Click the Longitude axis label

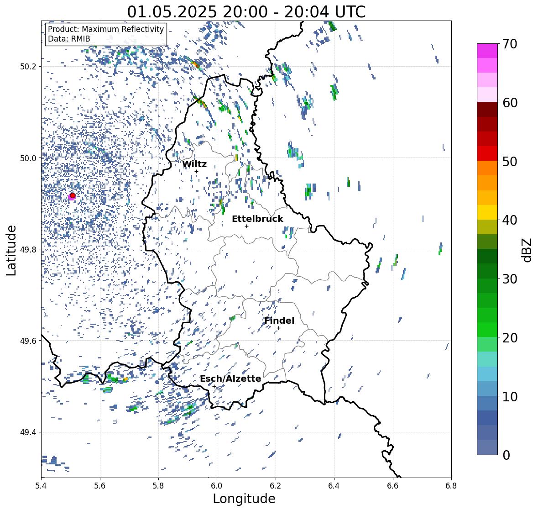tap(244, 499)
